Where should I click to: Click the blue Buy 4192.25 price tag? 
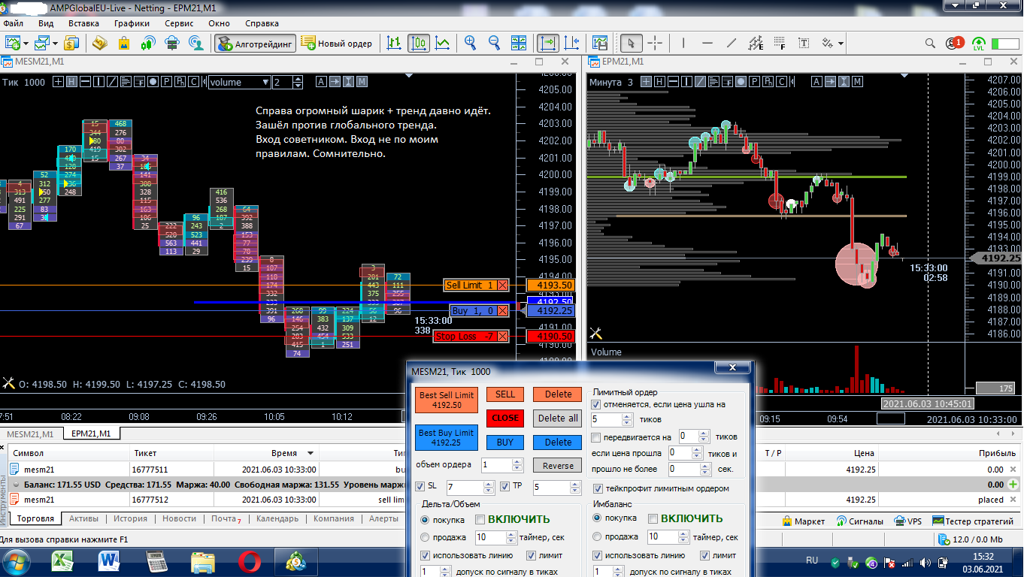click(x=550, y=311)
